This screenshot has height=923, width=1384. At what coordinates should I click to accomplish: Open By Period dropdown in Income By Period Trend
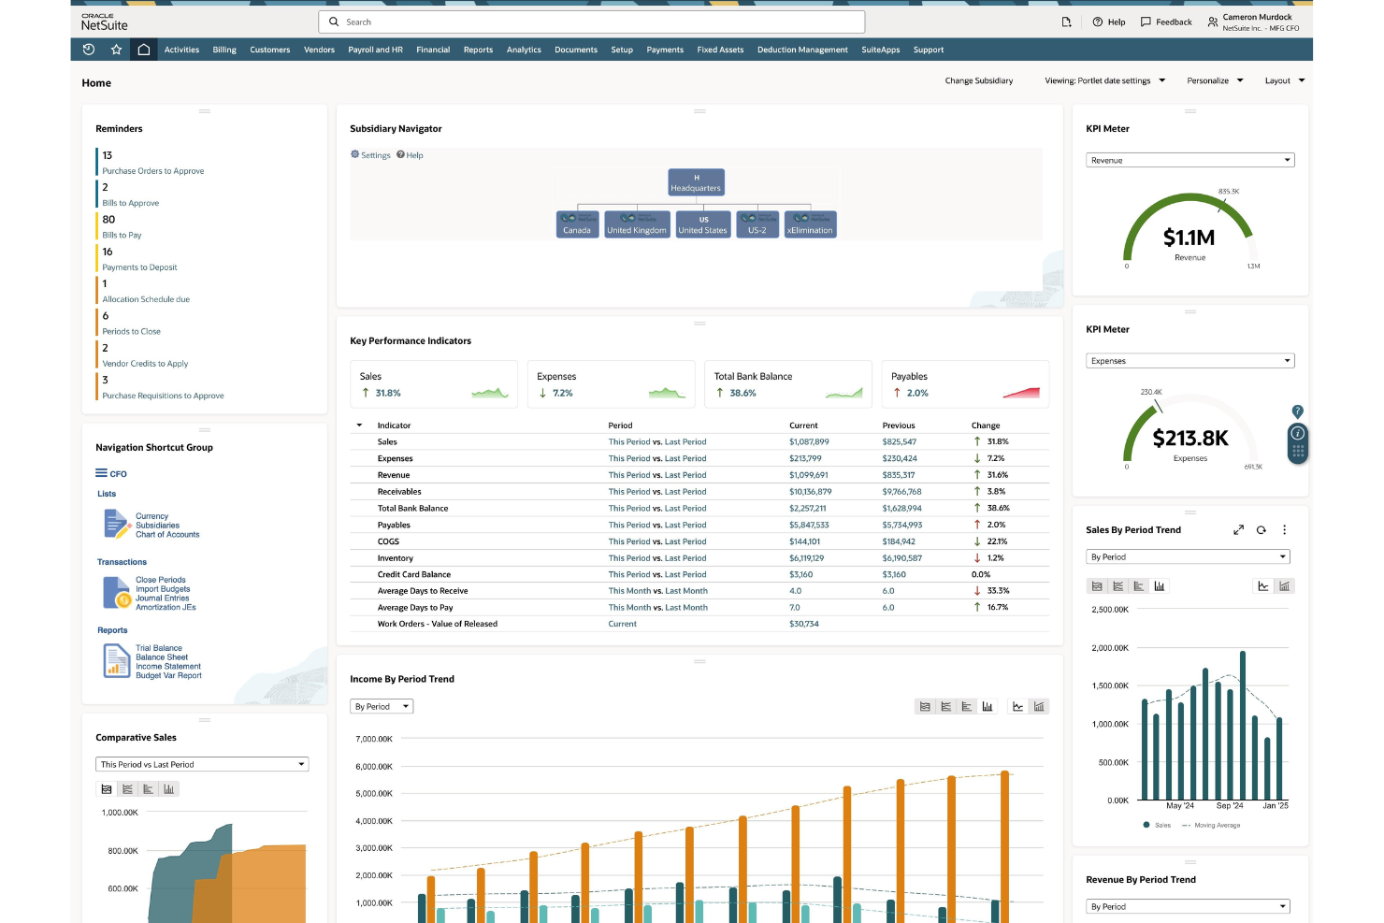tap(382, 707)
